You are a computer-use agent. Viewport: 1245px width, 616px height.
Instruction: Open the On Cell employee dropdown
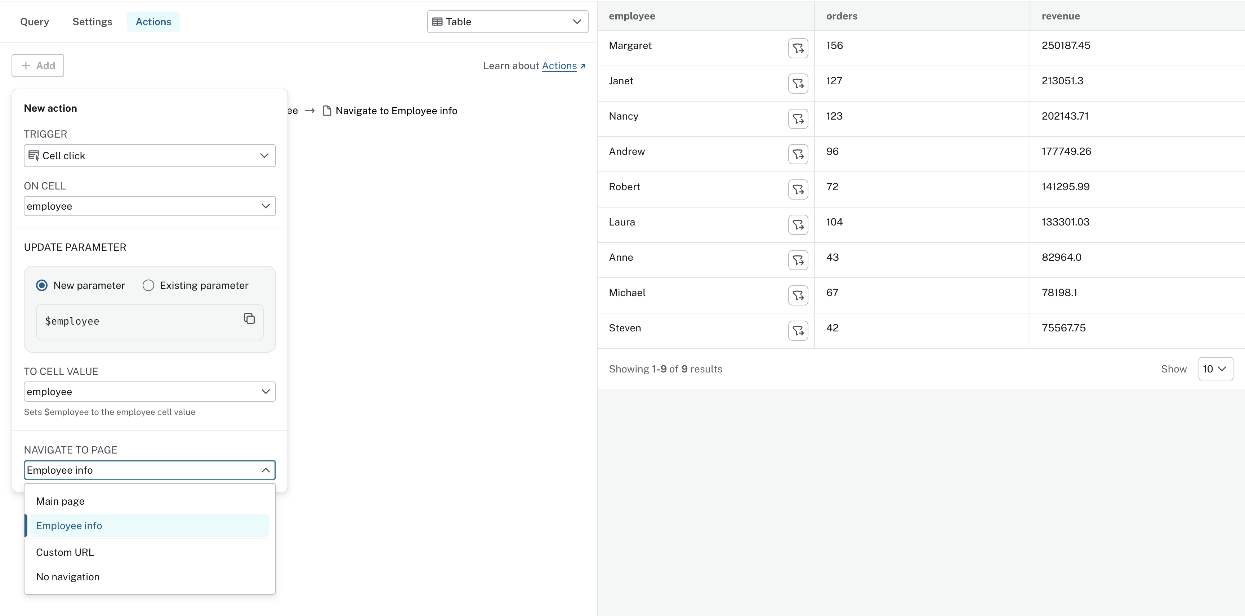(150, 206)
